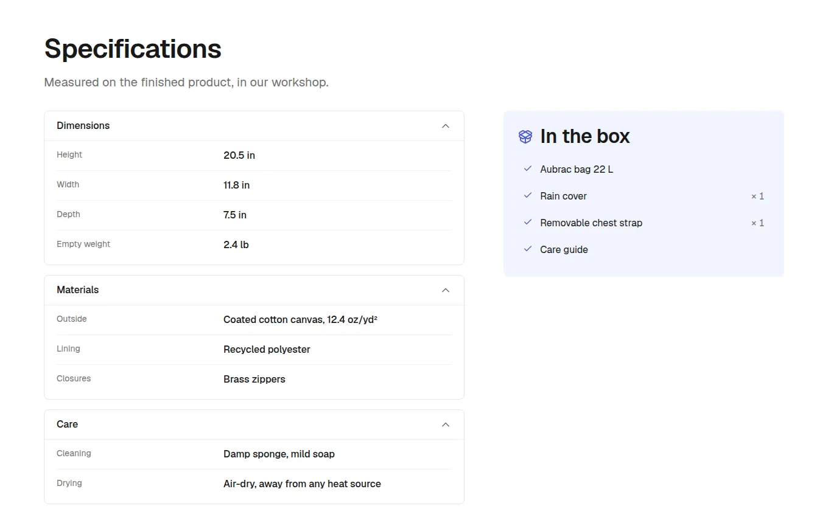Image resolution: width=828 pixels, height=517 pixels.
Task: Click the box icon beside In the box
Action: [x=525, y=136]
